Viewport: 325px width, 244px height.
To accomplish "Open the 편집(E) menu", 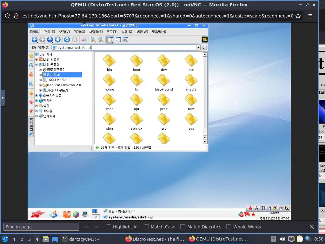I will pos(50,32).
